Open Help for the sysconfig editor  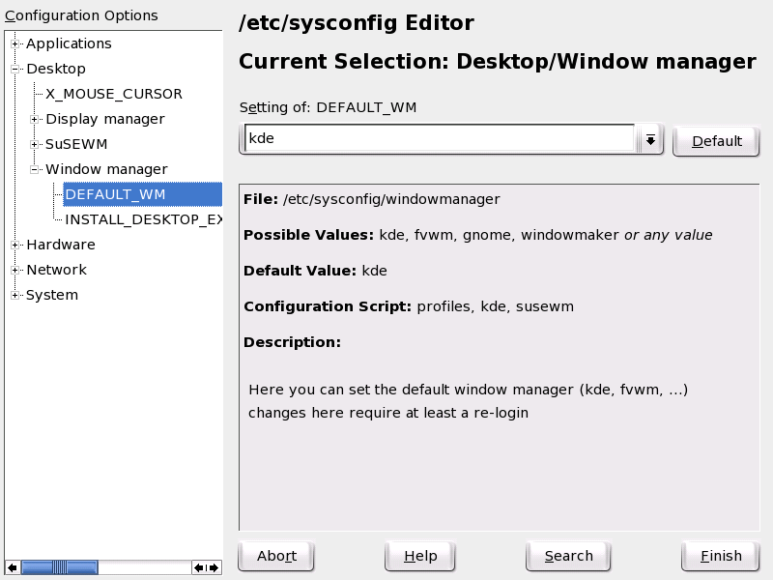click(420, 556)
